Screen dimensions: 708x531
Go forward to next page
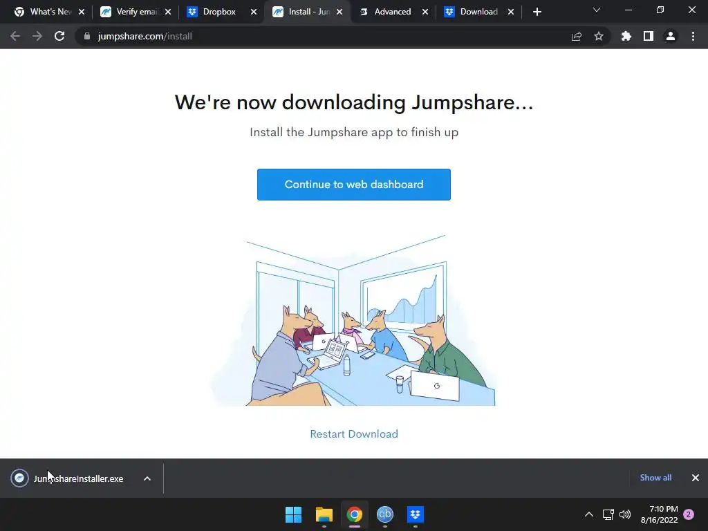point(37,36)
